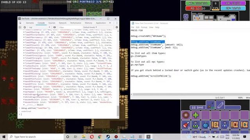Collapse the minimap with the left arrow

pyautogui.click(x=186, y=16)
